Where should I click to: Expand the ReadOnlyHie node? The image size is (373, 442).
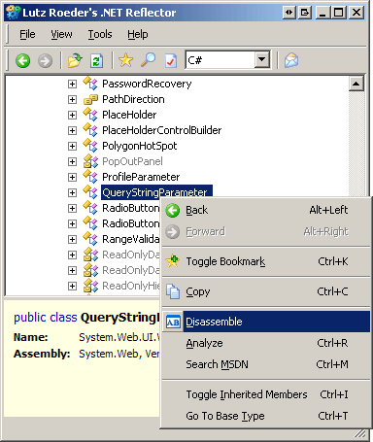click(x=72, y=286)
